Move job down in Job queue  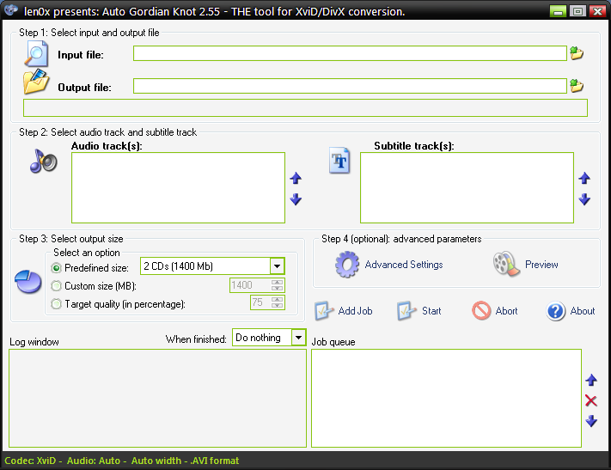click(x=591, y=421)
